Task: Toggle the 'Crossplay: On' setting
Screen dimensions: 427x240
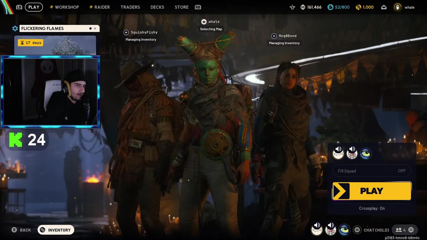Action: point(372,208)
